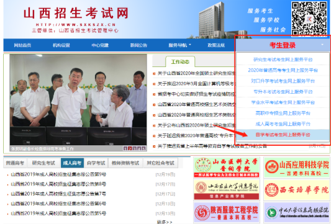The width and height of the screenshot is (331, 224).
Task: Select carousel slide indicator 5
Action: pyautogui.click(x=144, y=148)
